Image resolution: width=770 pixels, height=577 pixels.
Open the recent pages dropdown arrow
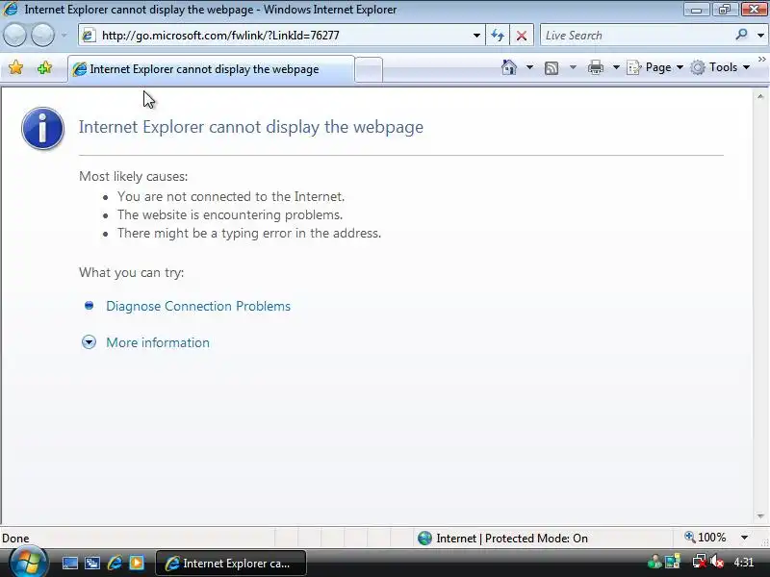point(64,36)
